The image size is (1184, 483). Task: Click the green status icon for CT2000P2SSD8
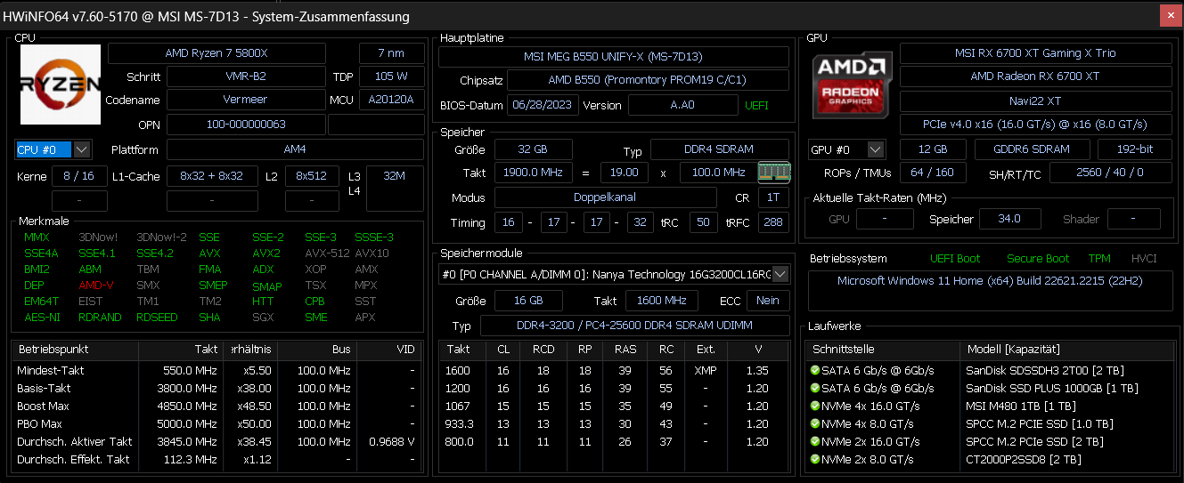point(814,459)
